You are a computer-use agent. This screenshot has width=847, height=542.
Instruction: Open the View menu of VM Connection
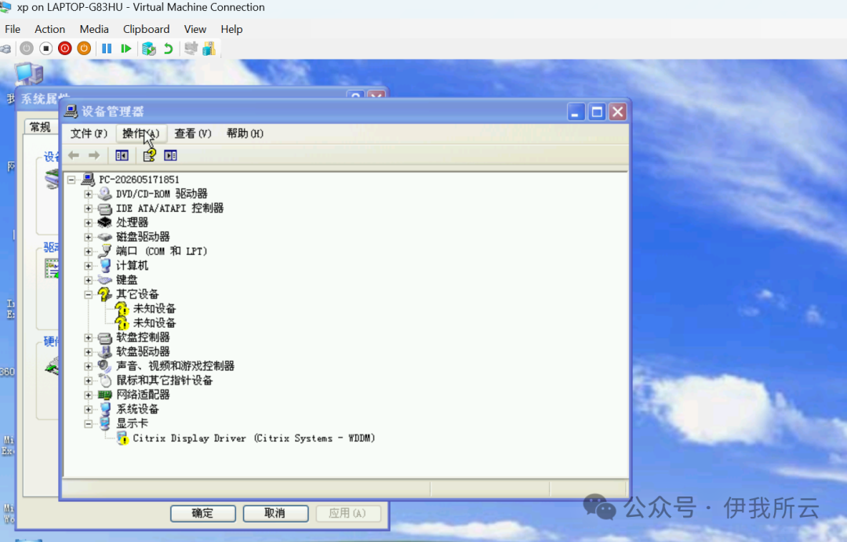(195, 29)
